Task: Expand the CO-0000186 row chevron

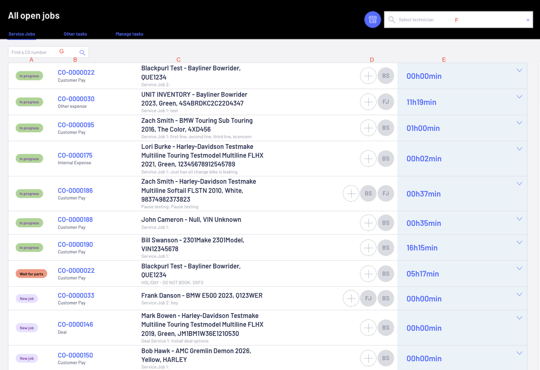Action: [x=519, y=184]
